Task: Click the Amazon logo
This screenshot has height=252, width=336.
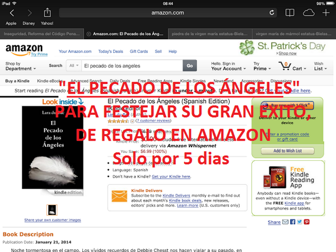Action: click(24, 49)
